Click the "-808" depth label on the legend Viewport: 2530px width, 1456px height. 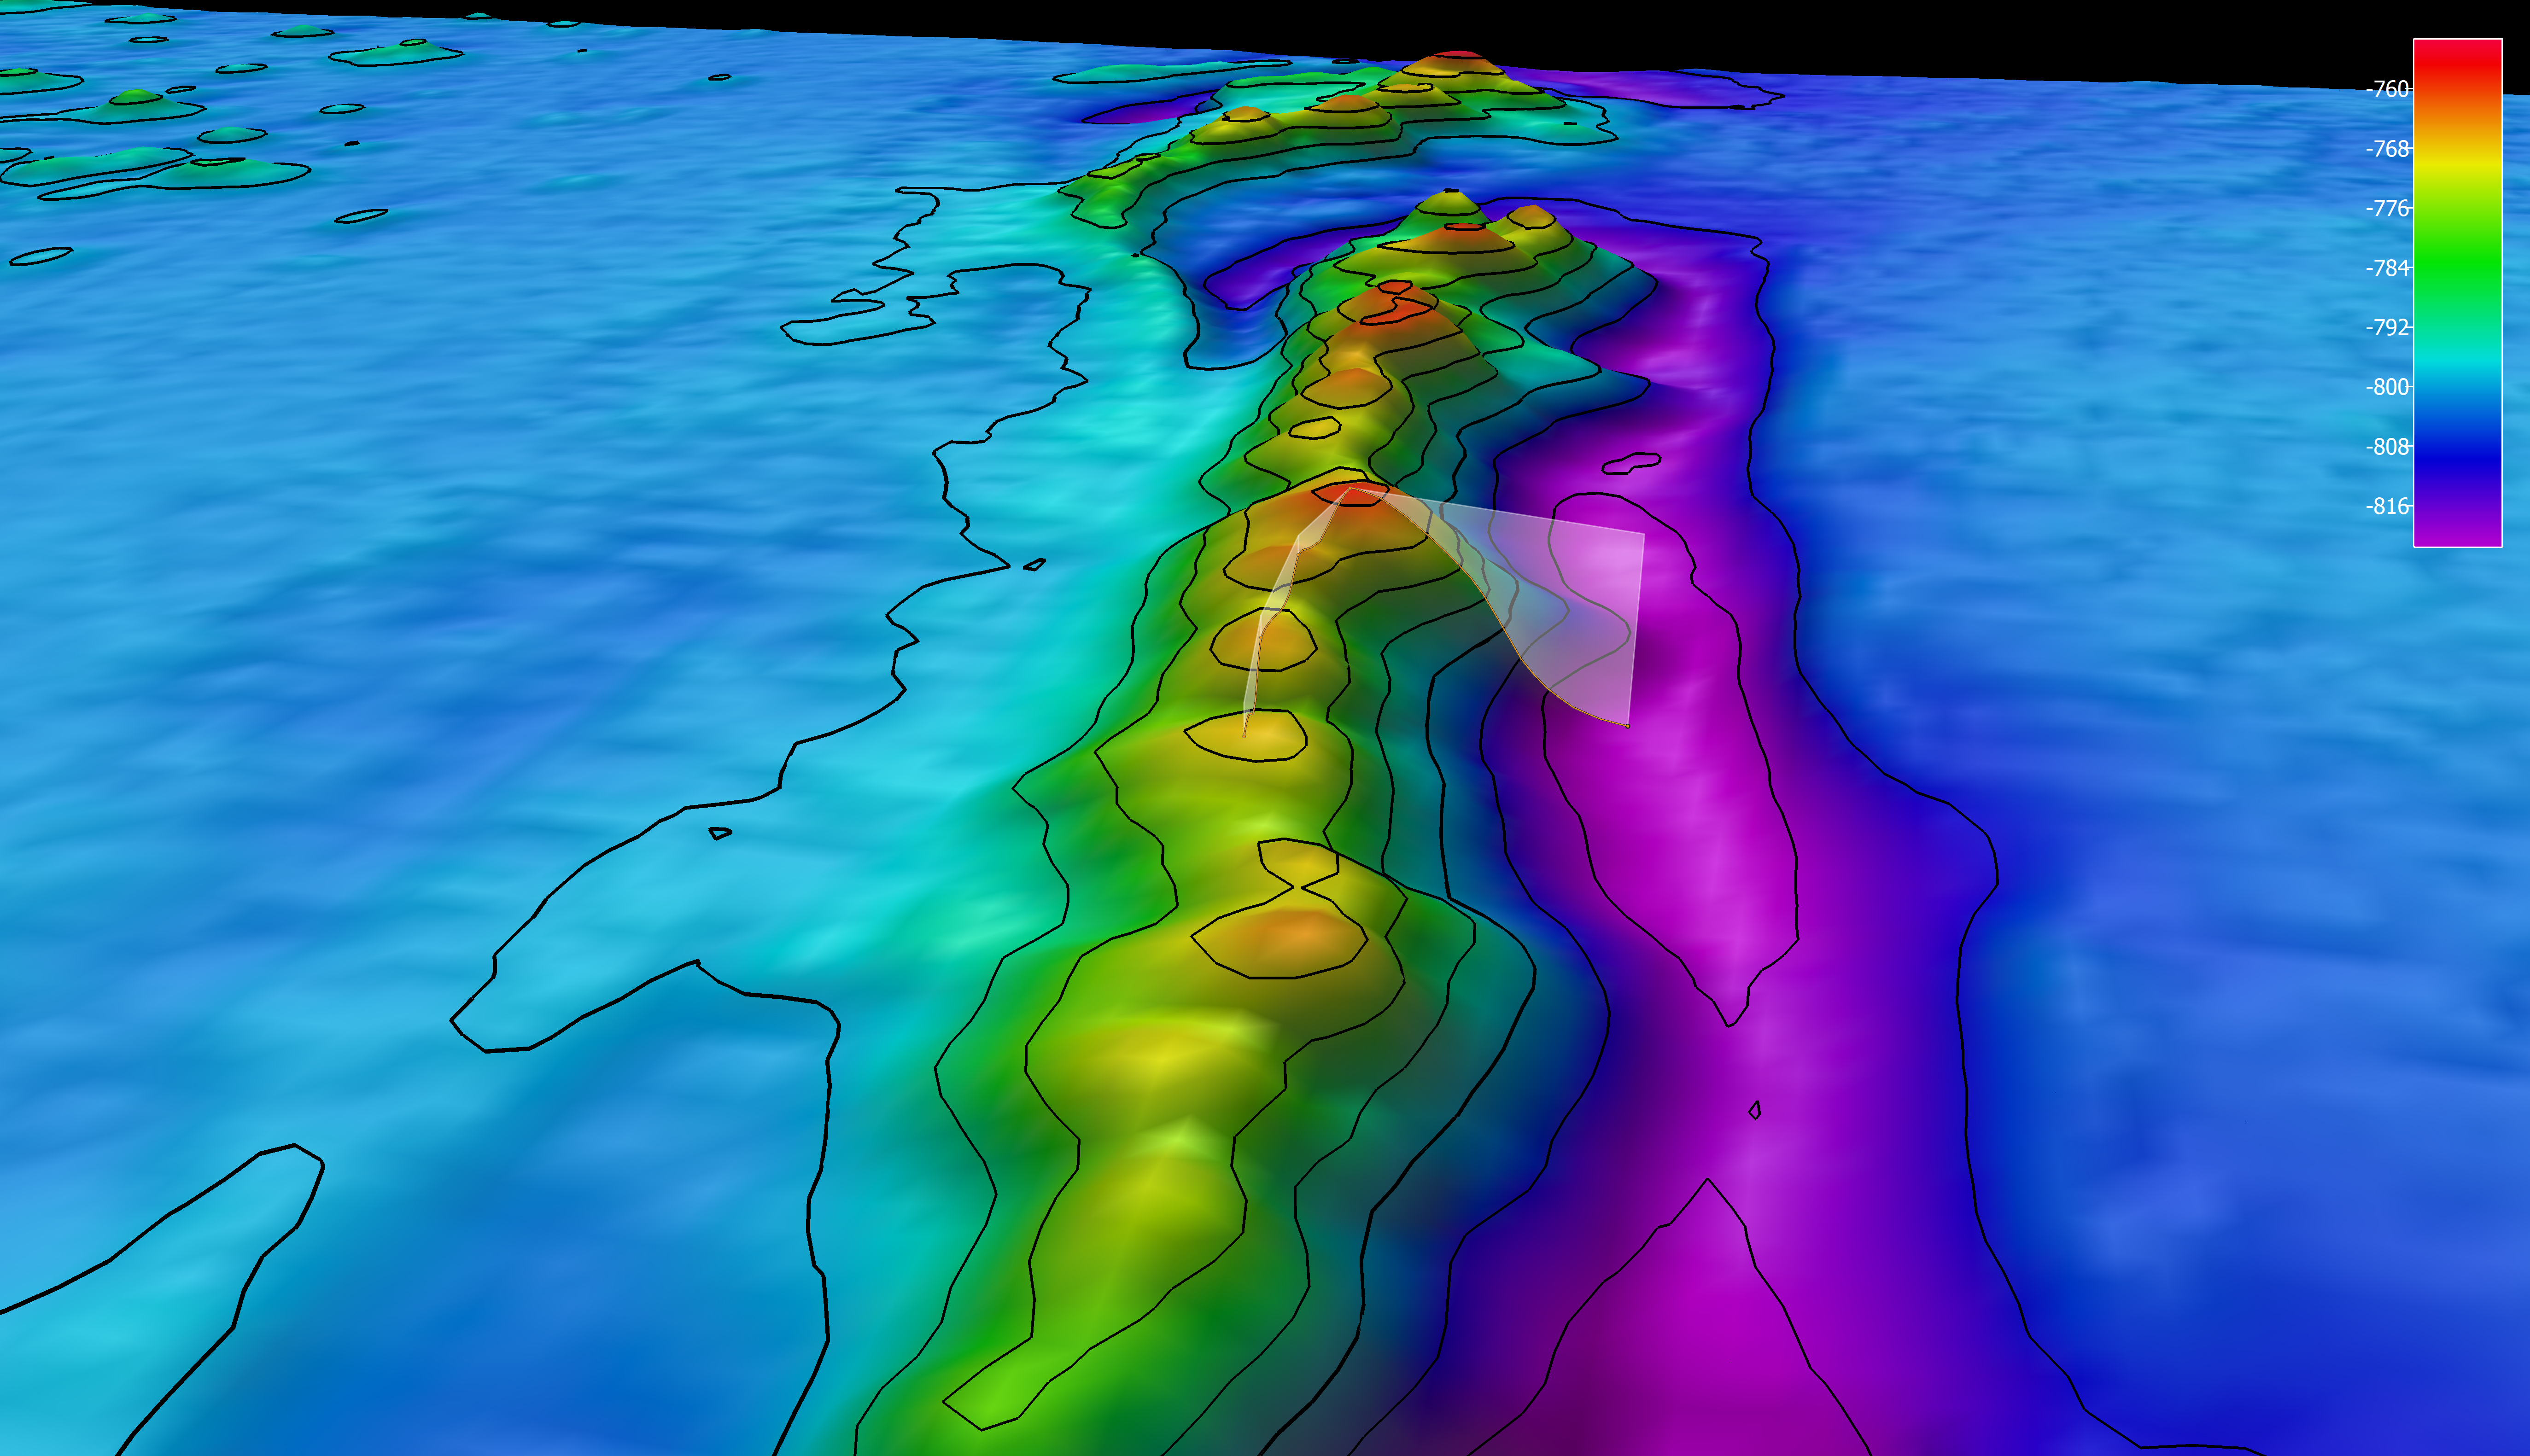click(2387, 447)
